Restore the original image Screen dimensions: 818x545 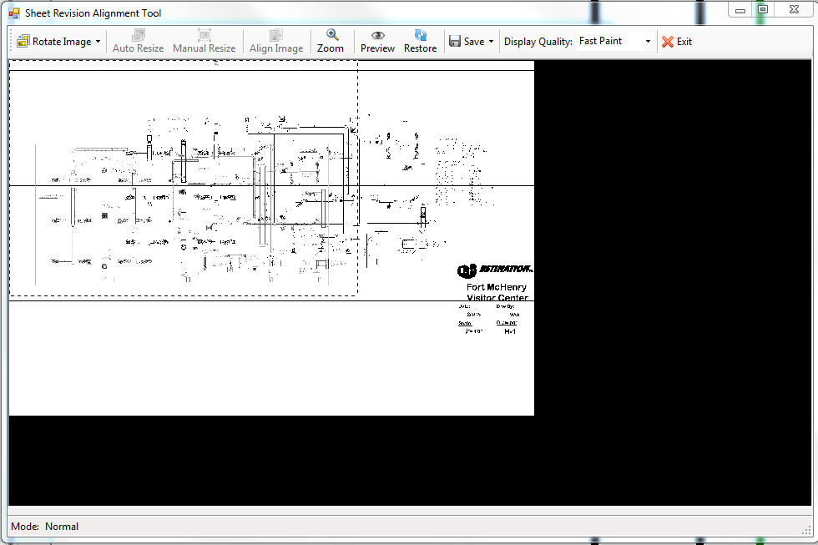[x=420, y=41]
